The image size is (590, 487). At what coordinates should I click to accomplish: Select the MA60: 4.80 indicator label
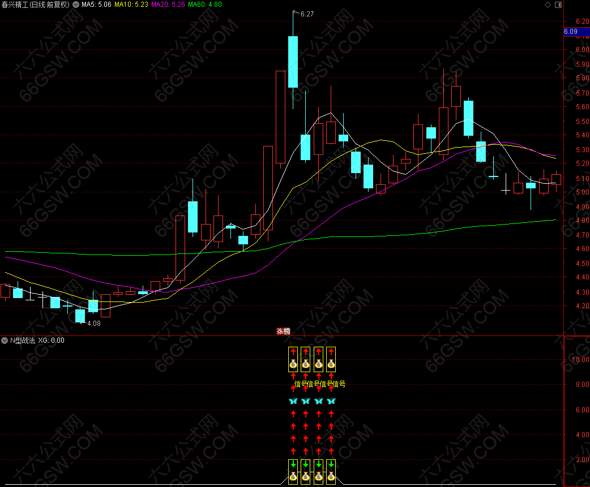click(x=205, y=5)
